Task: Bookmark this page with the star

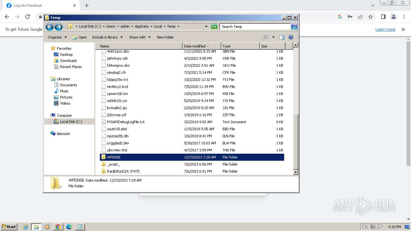Action: pyautogui.click(x=371, y=17)
